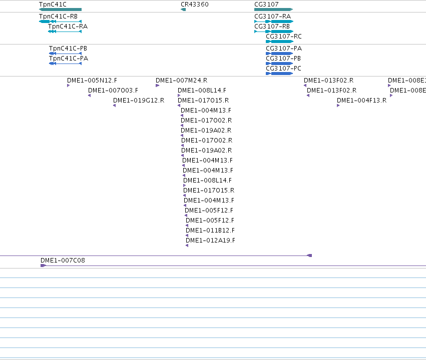Click the DME1-012A19.F BAC end label
Screen dimensions: 426x360
[x=210, y=240]
